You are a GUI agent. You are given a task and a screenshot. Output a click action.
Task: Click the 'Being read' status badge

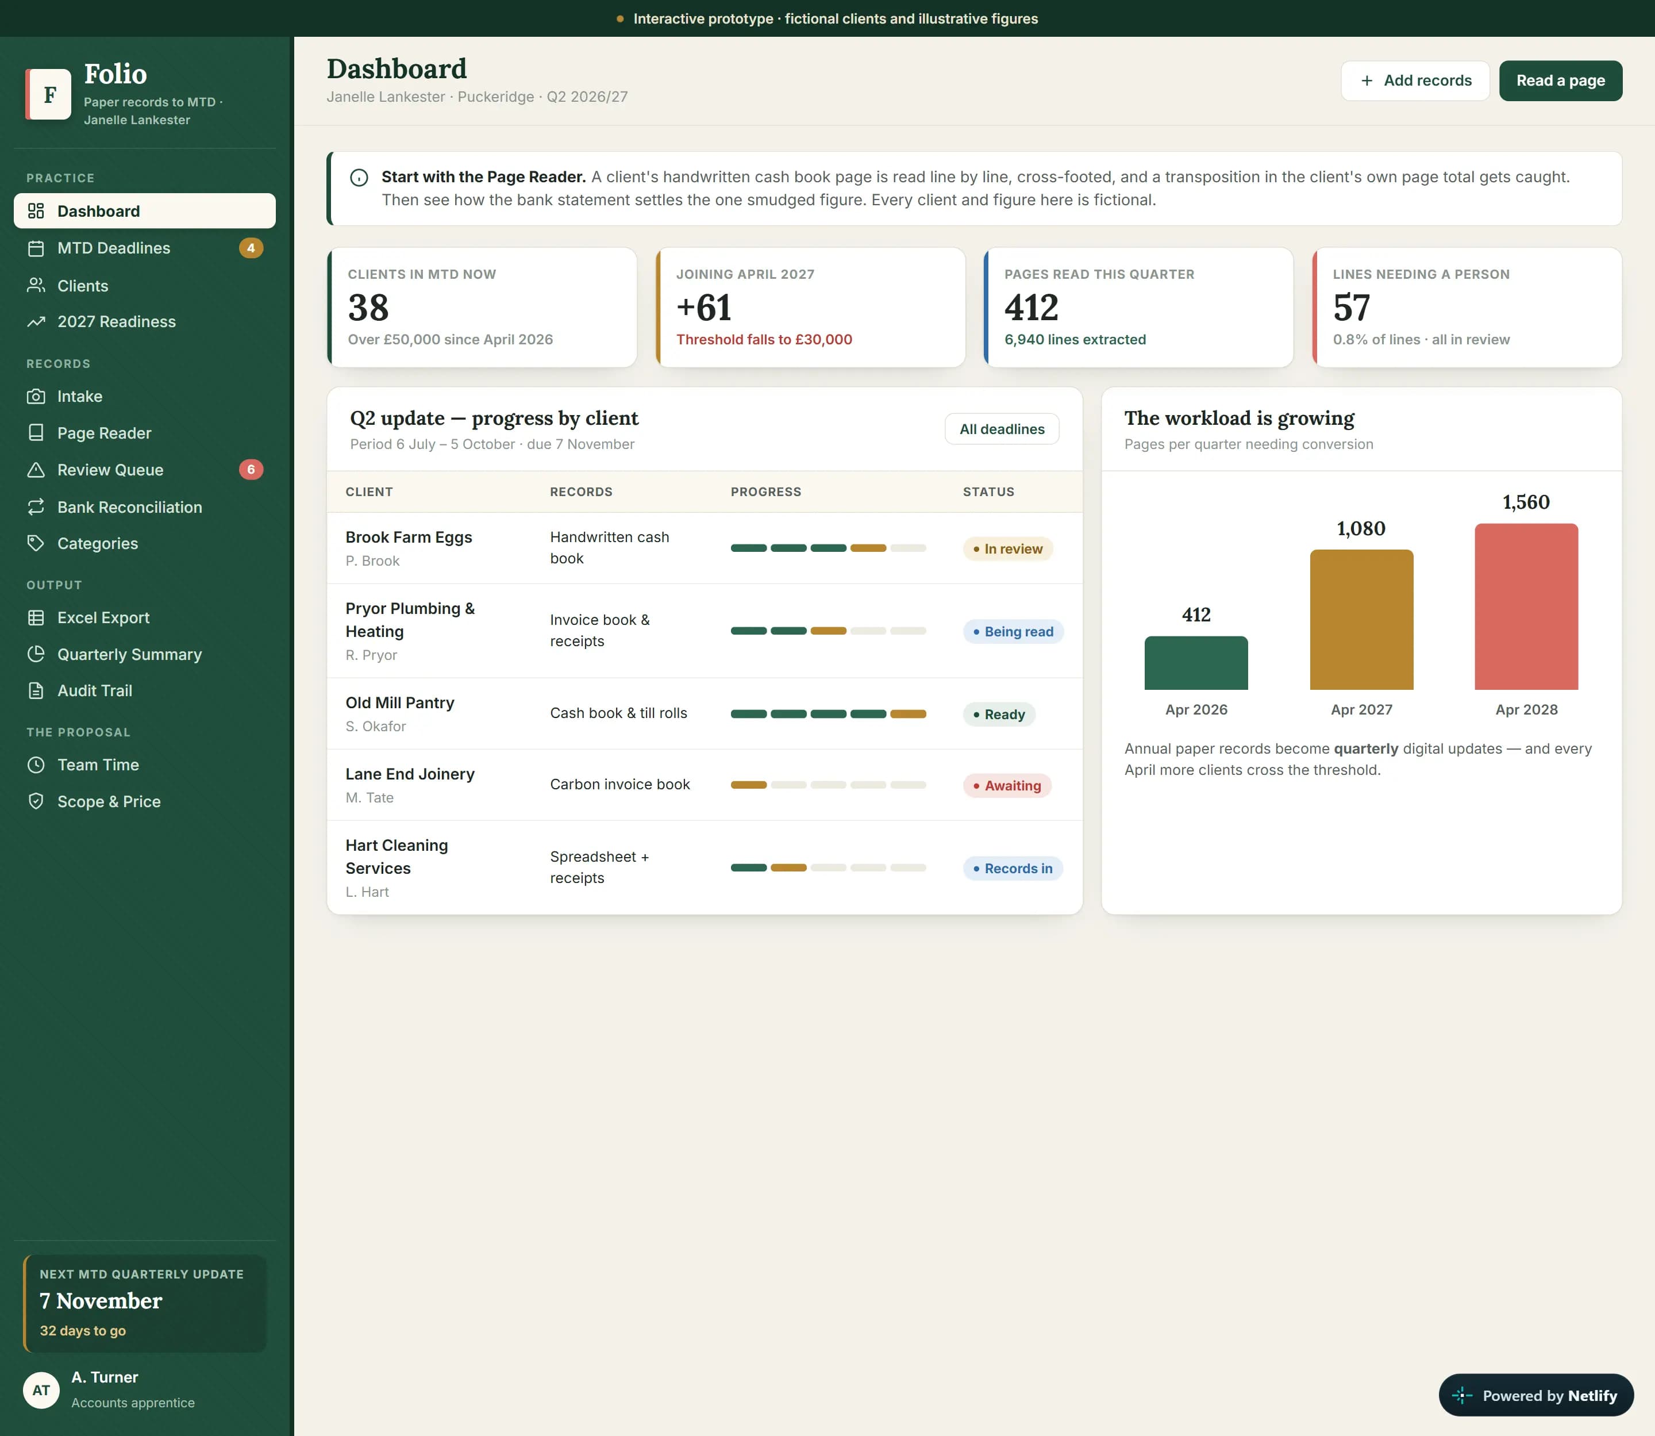click(1013, 631)
